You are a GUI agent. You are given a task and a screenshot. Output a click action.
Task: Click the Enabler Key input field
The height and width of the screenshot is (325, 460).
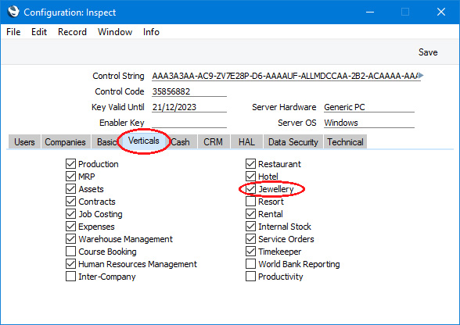(189, 123)
